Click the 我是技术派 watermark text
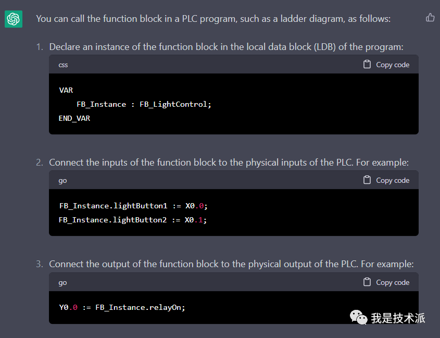Image resolution: width=440 pixels, height=338 pixels. (398, 318)
